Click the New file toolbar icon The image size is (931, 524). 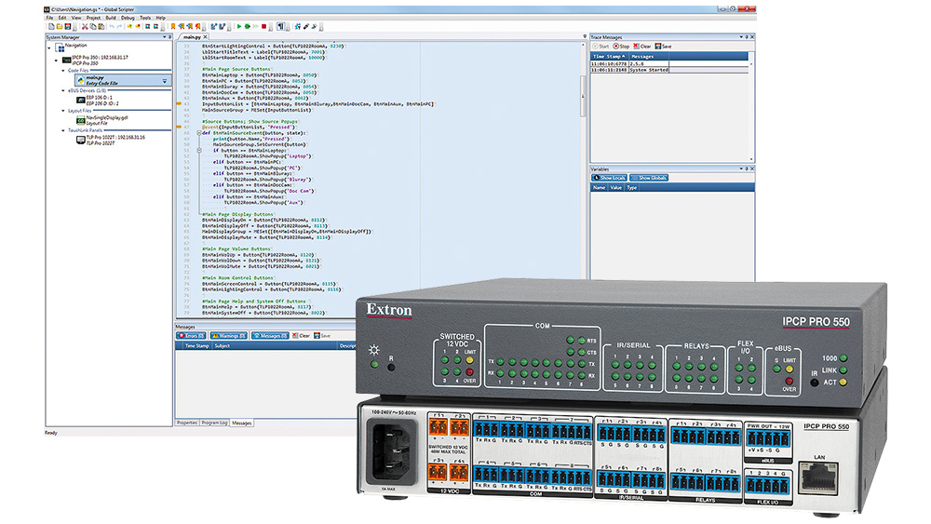pyautogui.click(x=51, y=26)
